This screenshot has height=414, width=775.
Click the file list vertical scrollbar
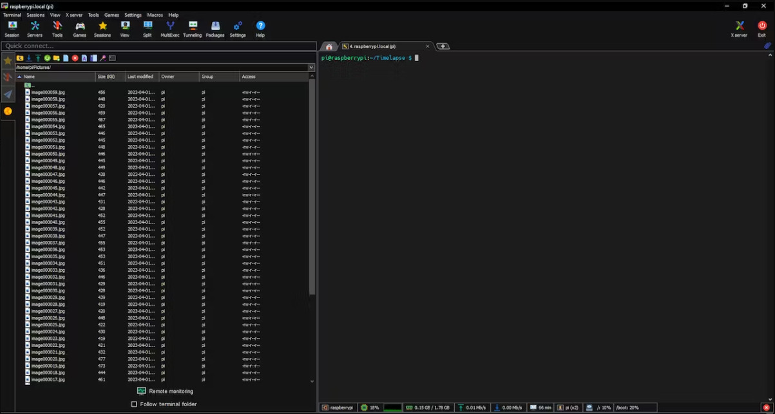312,187
